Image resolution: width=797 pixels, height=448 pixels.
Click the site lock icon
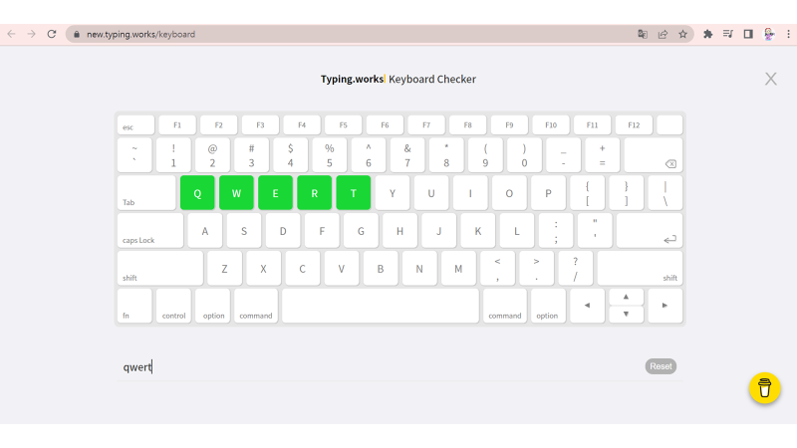[77, 34]
